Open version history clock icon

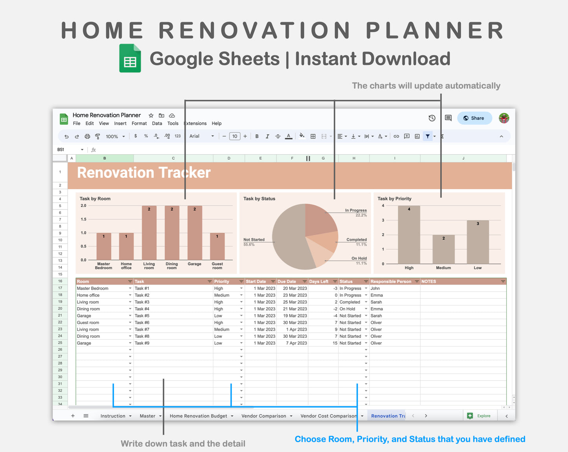pos(432,118)
